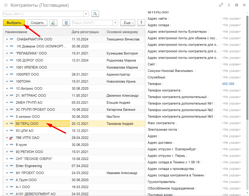Select the А-1 ООО row
The height and width of the screenshot is (196, 249).
[x=74, y=187]
